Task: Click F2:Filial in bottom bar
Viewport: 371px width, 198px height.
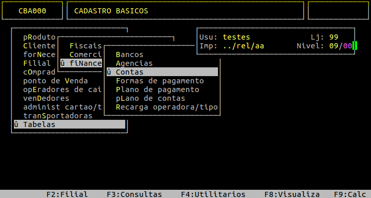Action: click(67, 194)
